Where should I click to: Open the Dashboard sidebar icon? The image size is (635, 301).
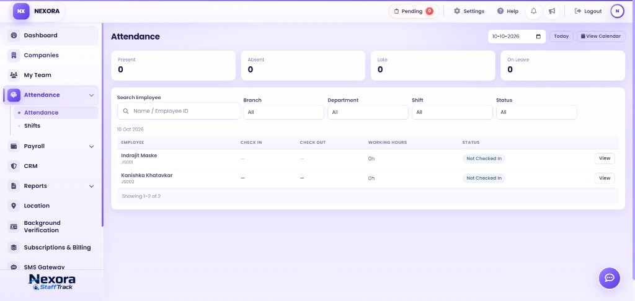click(x=14, y=35)
